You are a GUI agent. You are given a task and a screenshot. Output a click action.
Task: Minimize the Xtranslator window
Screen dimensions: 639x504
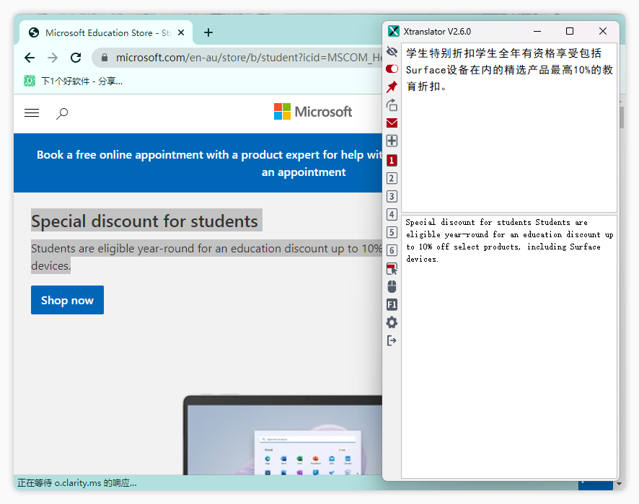click(537, 32)
